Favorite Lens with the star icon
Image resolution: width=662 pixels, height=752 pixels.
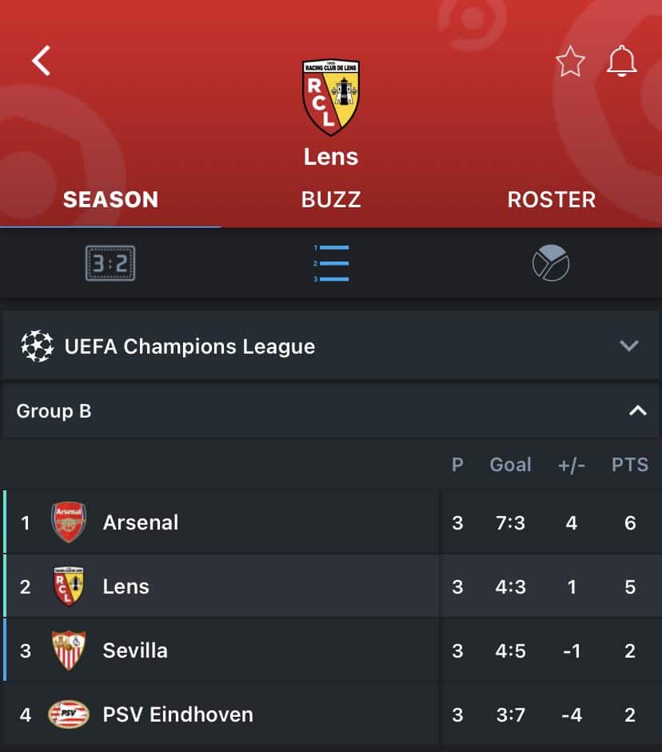pos(570,62)
